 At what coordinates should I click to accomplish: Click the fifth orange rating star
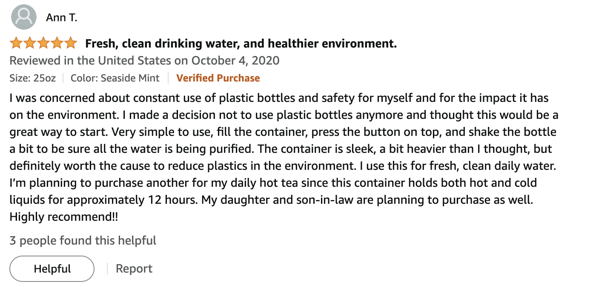click(x=71, y=43)
